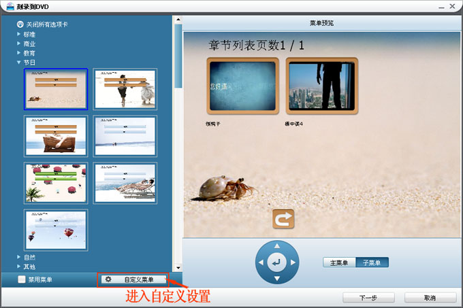Click the 菜单预览 panel title
This screenshot has width=463, height=308.
click(x=321, y=23)
